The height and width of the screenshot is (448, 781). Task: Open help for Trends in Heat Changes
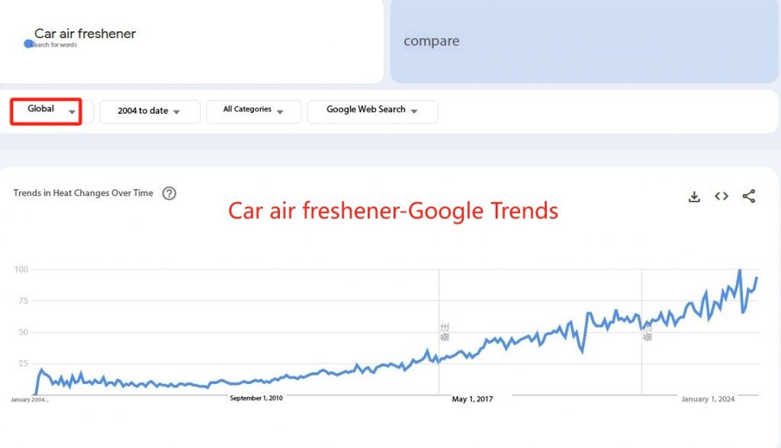[x=169, y=193]
